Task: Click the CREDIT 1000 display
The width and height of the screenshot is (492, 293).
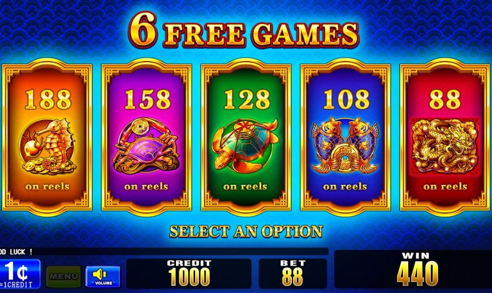Action: [x=189, y=273]
